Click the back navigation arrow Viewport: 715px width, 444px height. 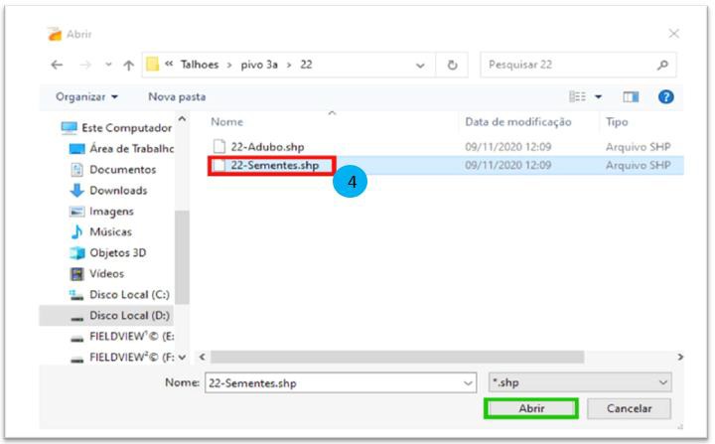(58, 66)
